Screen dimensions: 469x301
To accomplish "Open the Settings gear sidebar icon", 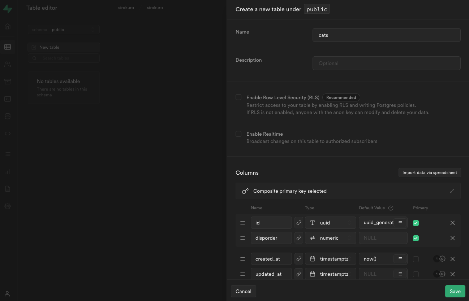I will pos(8,206).
